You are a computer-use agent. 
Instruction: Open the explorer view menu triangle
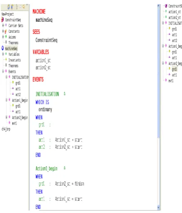tap(27, 5)
